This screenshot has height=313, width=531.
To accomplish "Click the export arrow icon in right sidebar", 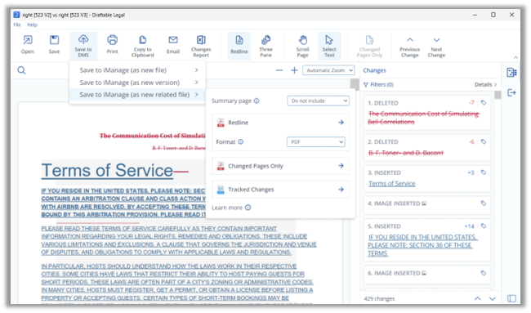I will coord(511,92).
